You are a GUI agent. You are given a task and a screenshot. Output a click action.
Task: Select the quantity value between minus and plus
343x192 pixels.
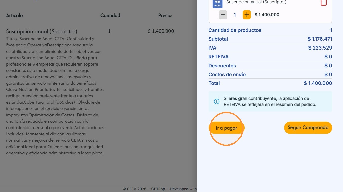(x=235, y=15)
